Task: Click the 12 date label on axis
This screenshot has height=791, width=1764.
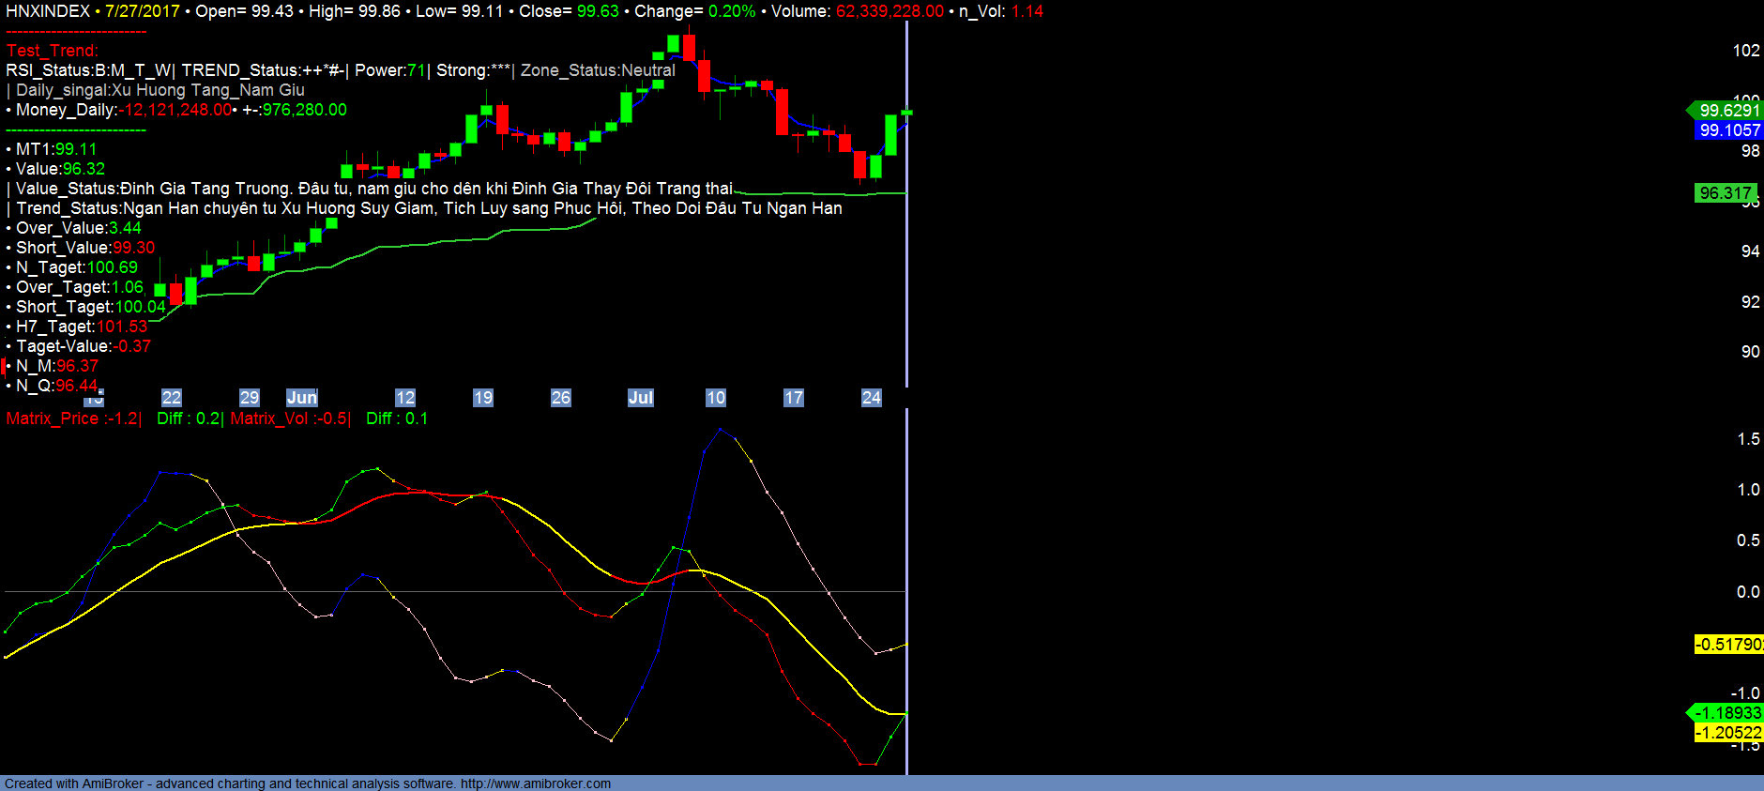Action: [405, 398]
